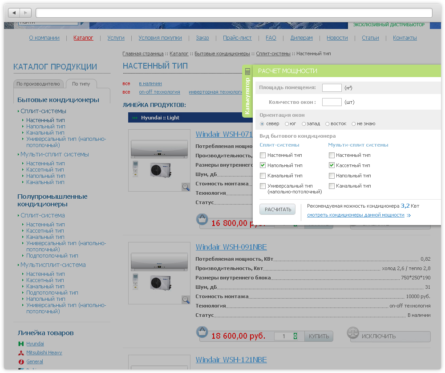
Task: Open Mitsubishi Heavy in Линейка товаров
Action: point(44,353)
